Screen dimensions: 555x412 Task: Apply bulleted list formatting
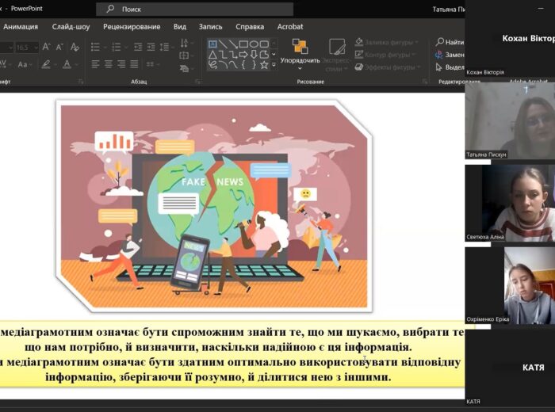coord(95,47)
